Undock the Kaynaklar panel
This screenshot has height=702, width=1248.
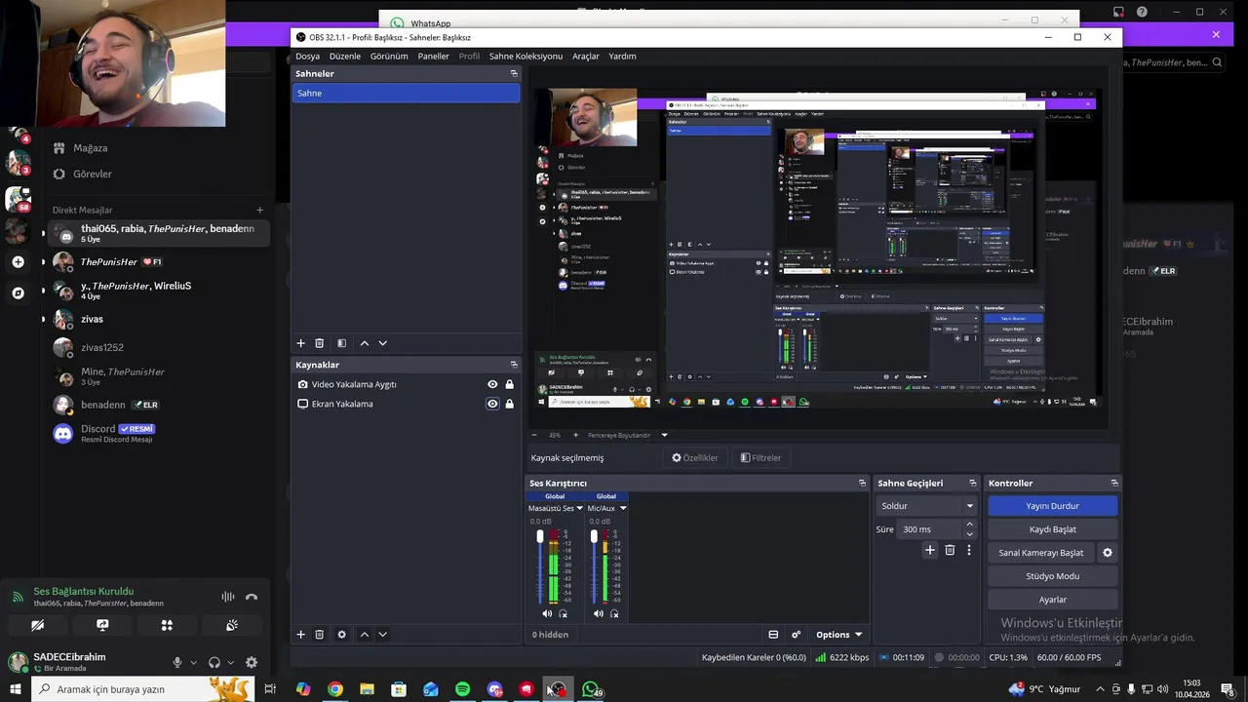pos(514,365)
